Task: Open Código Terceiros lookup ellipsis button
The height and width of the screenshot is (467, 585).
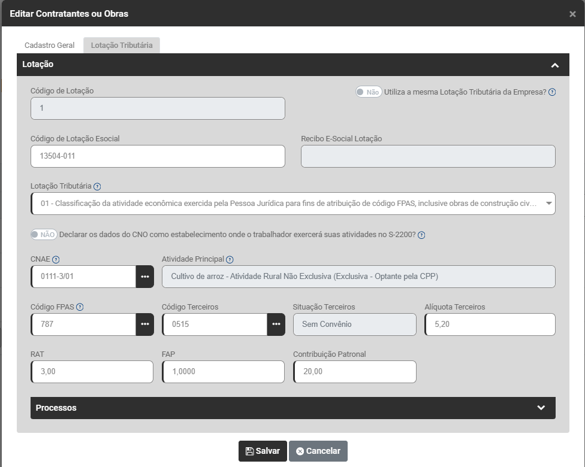Action: click(276, 324)
